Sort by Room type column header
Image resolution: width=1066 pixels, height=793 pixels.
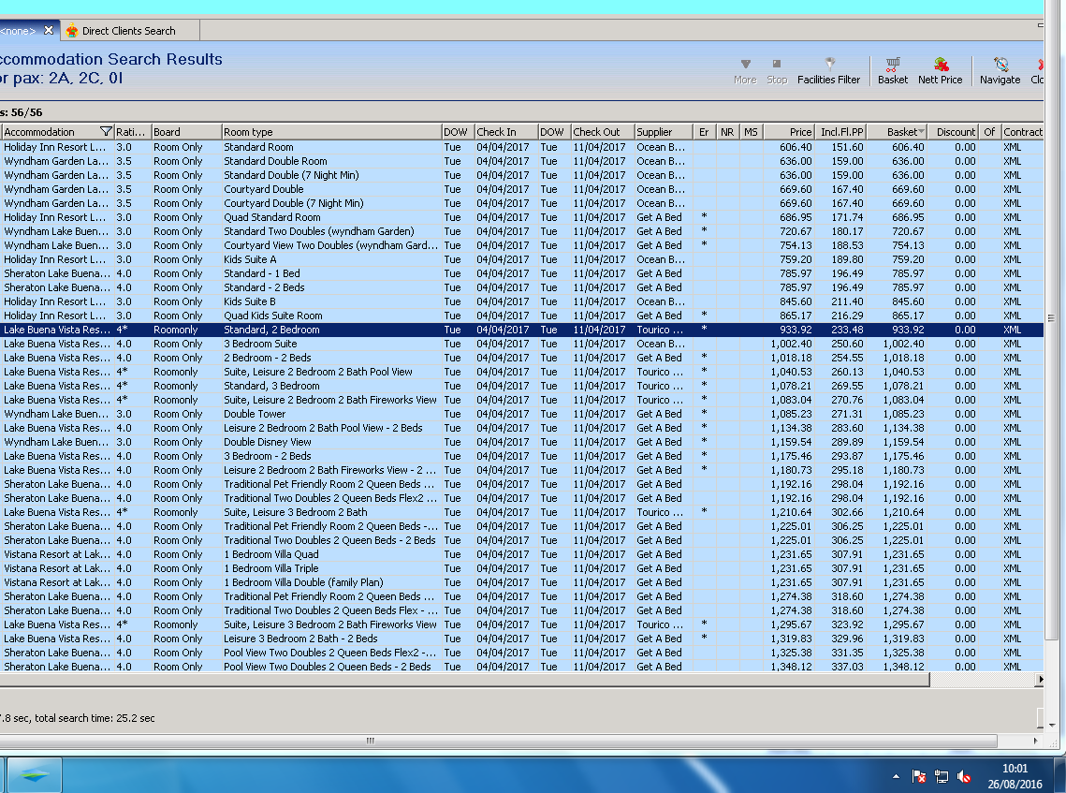coord(331,131)
